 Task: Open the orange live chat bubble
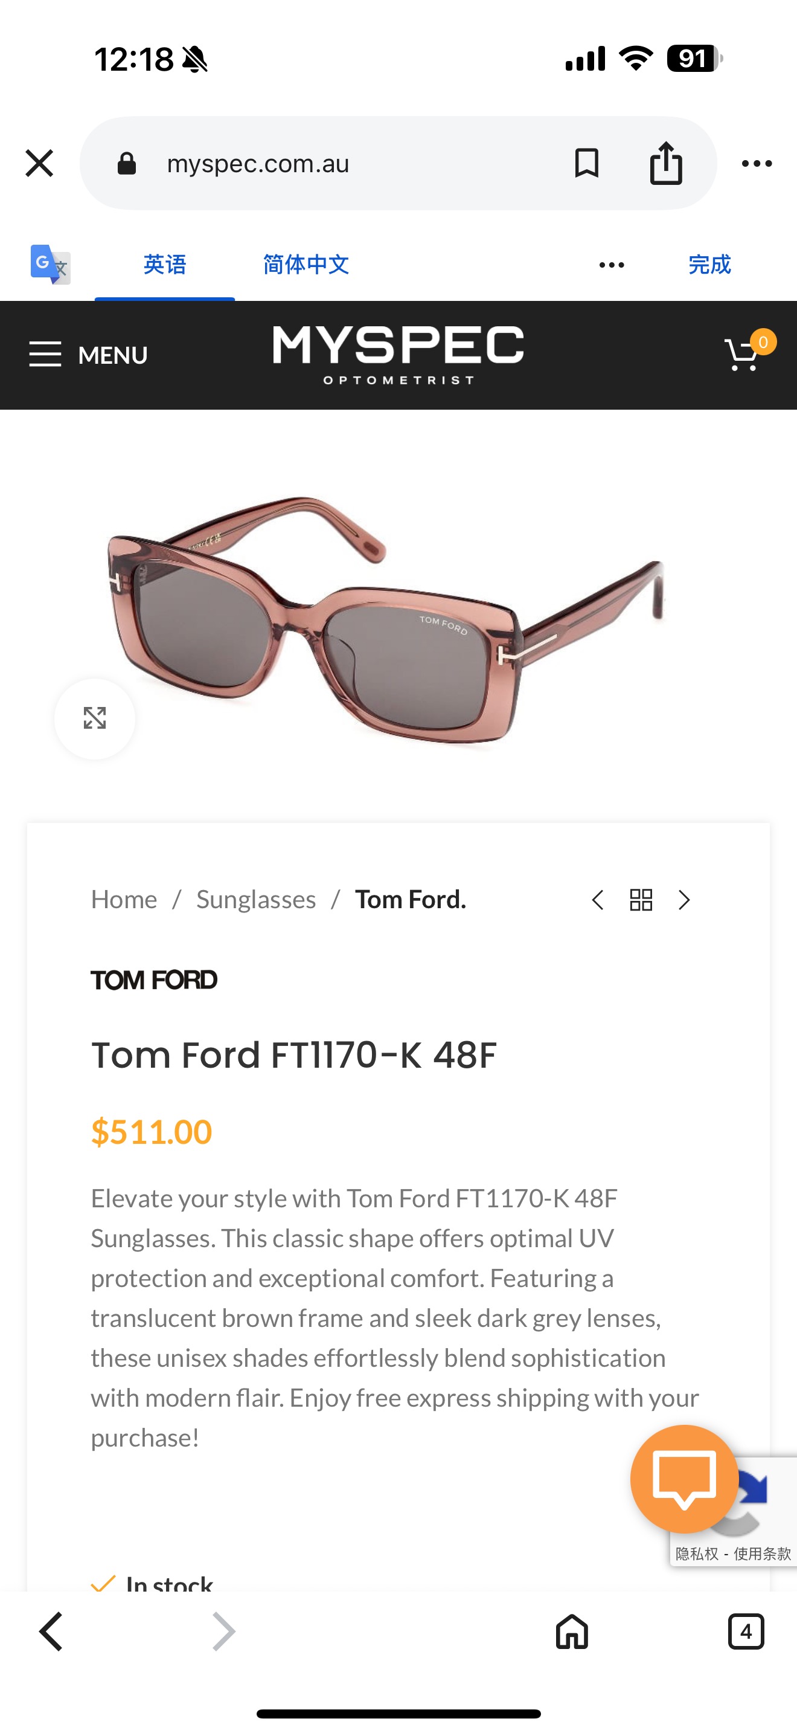click(x=684, y=1478)
